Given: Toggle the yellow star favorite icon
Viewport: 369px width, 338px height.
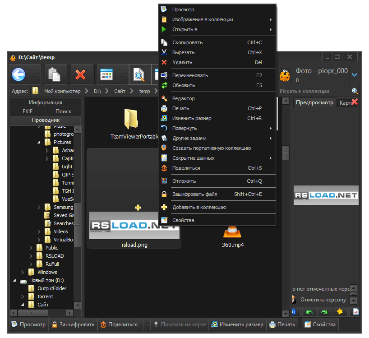Looking at the screenshot, I should click(340, 311).
